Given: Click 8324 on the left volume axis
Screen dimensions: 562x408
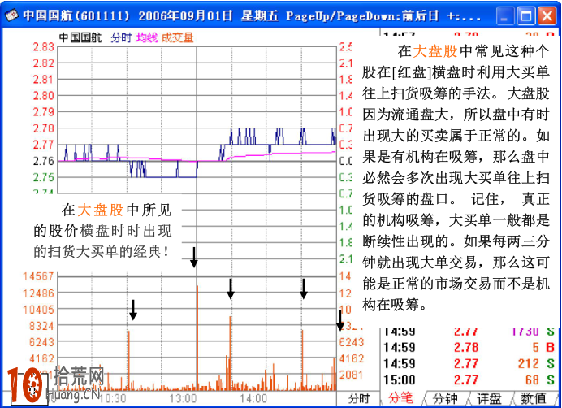Looking at the screenshot, I should pyautogui.click(x=41, y=326).
